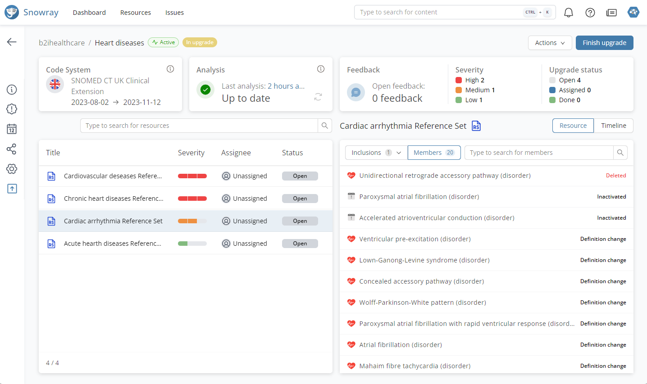The width and height of the screenshot is (647, 384).
Task: Open the Dashboard menu item
Action: [89, 13]
